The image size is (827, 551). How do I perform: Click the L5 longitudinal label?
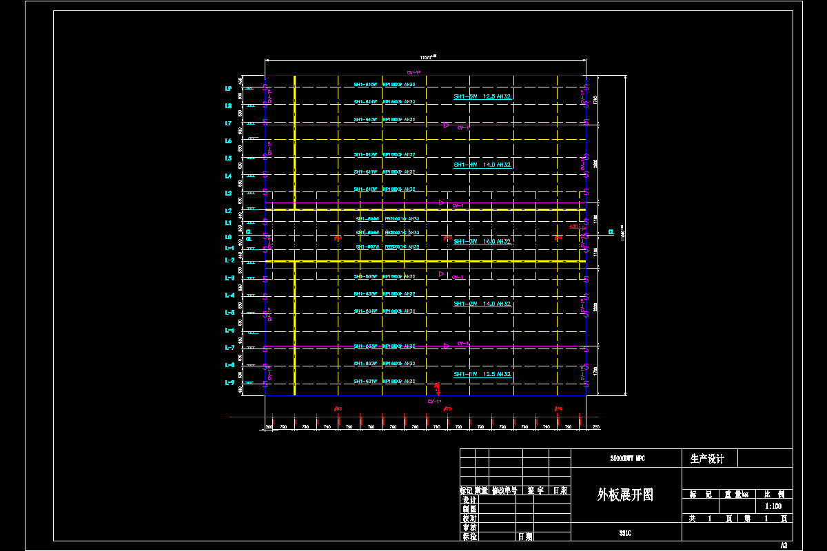(228, 158)
